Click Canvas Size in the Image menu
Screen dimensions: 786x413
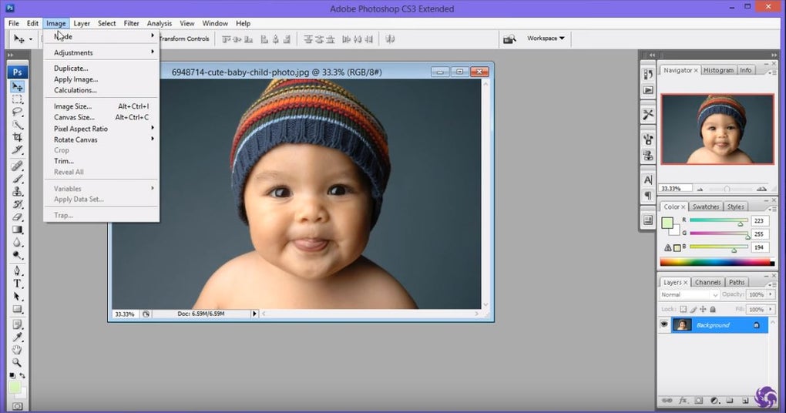tap(74, 117)
